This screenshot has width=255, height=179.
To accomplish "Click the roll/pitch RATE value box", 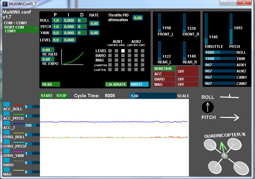I will click(94, 23).
